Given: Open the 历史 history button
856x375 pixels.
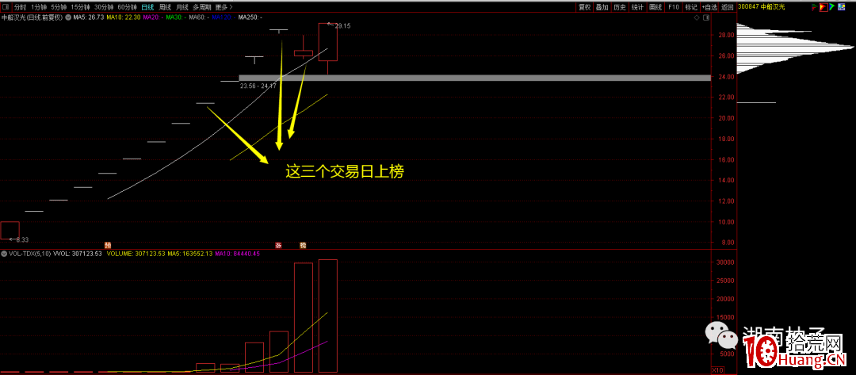Looking at the screenshot, I should click(620, 7).
